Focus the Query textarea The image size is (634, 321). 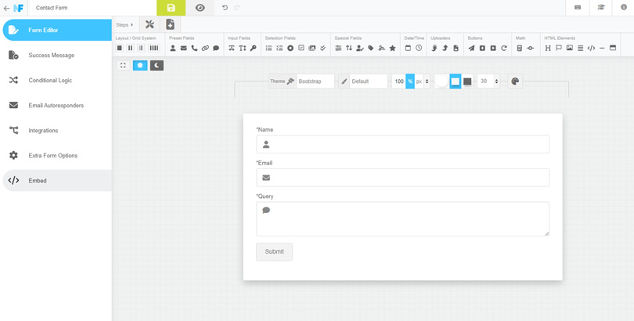[x=403, y=218]
